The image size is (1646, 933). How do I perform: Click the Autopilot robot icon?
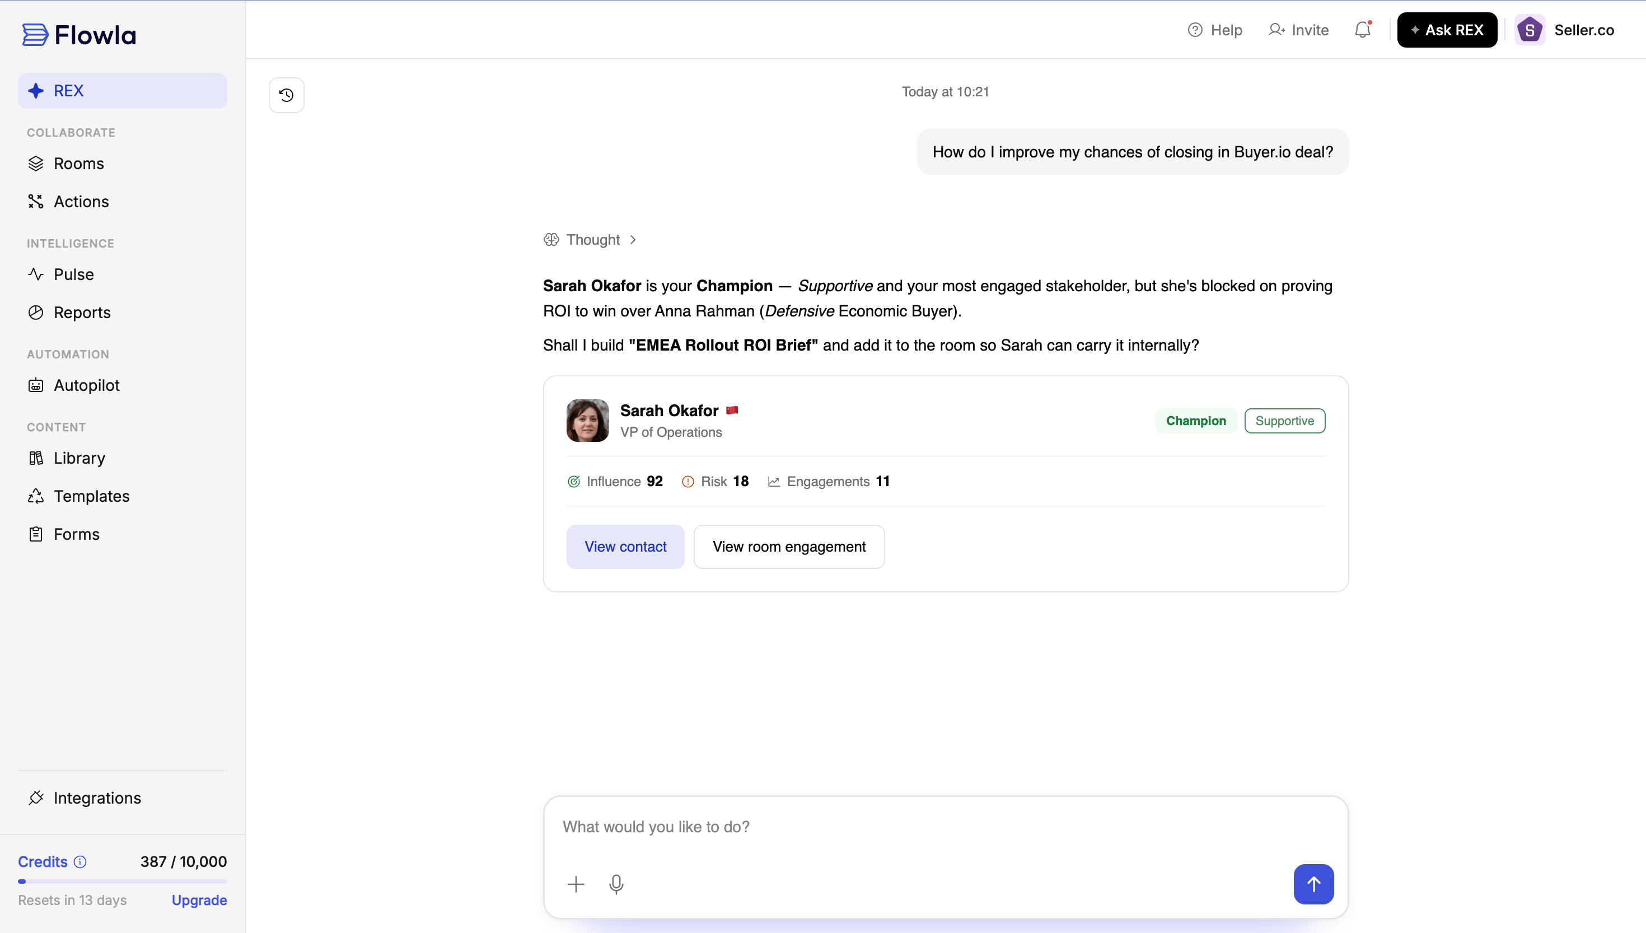[36, 385]
